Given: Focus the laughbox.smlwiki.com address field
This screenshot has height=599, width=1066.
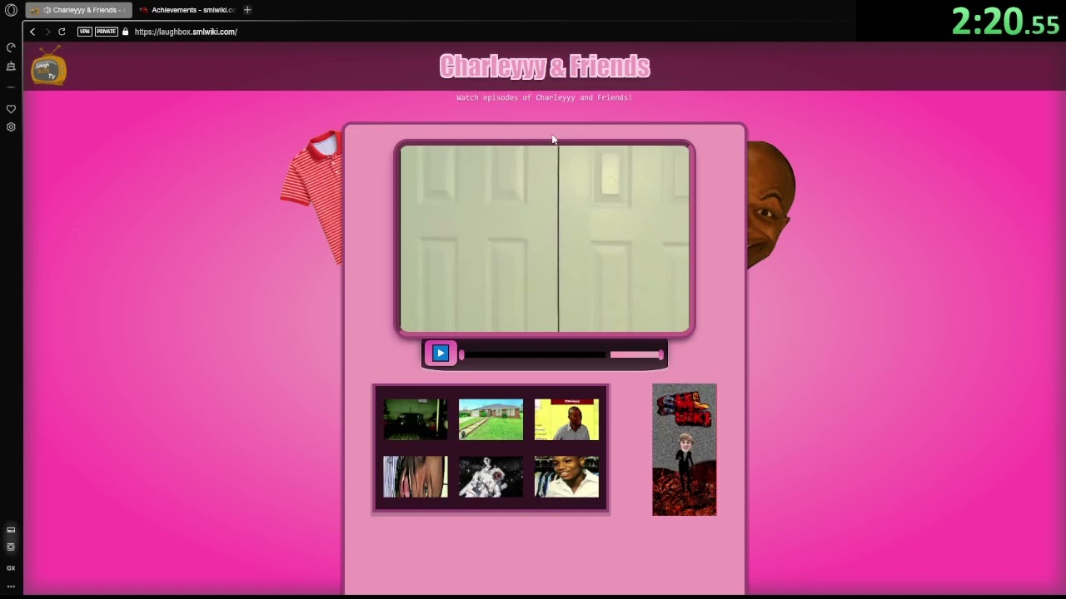Looking at the screenshot, I should pos(186,32).
